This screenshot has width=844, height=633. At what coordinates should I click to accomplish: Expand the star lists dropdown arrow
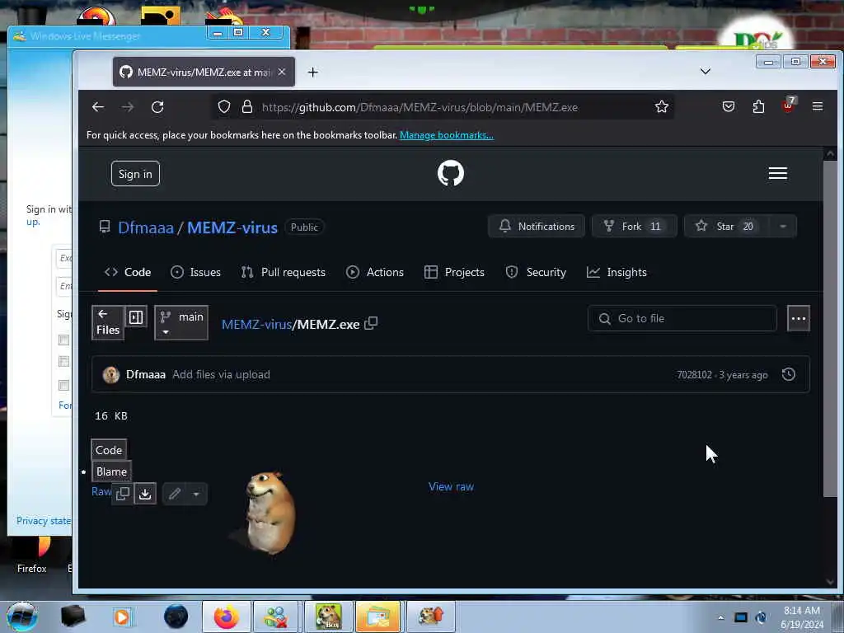pos(783,226)
